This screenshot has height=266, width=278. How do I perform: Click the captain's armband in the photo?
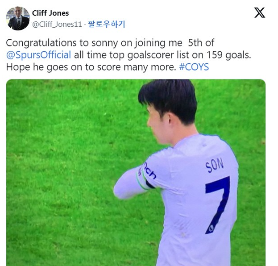[x=144, y=178]
